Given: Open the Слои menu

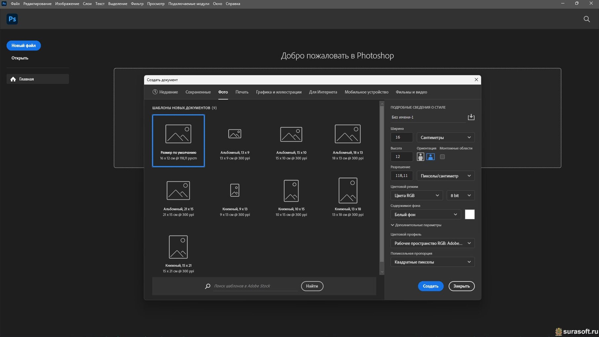Looking at the screenshot, I should point(87,4).
